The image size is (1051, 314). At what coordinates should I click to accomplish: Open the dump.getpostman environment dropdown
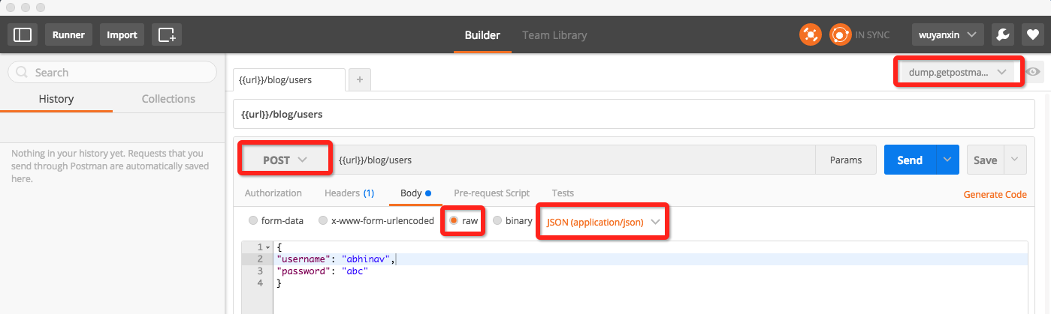coord(958,72)
